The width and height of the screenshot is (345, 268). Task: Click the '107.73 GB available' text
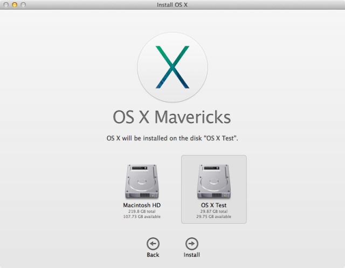click(x=142, y=217)
